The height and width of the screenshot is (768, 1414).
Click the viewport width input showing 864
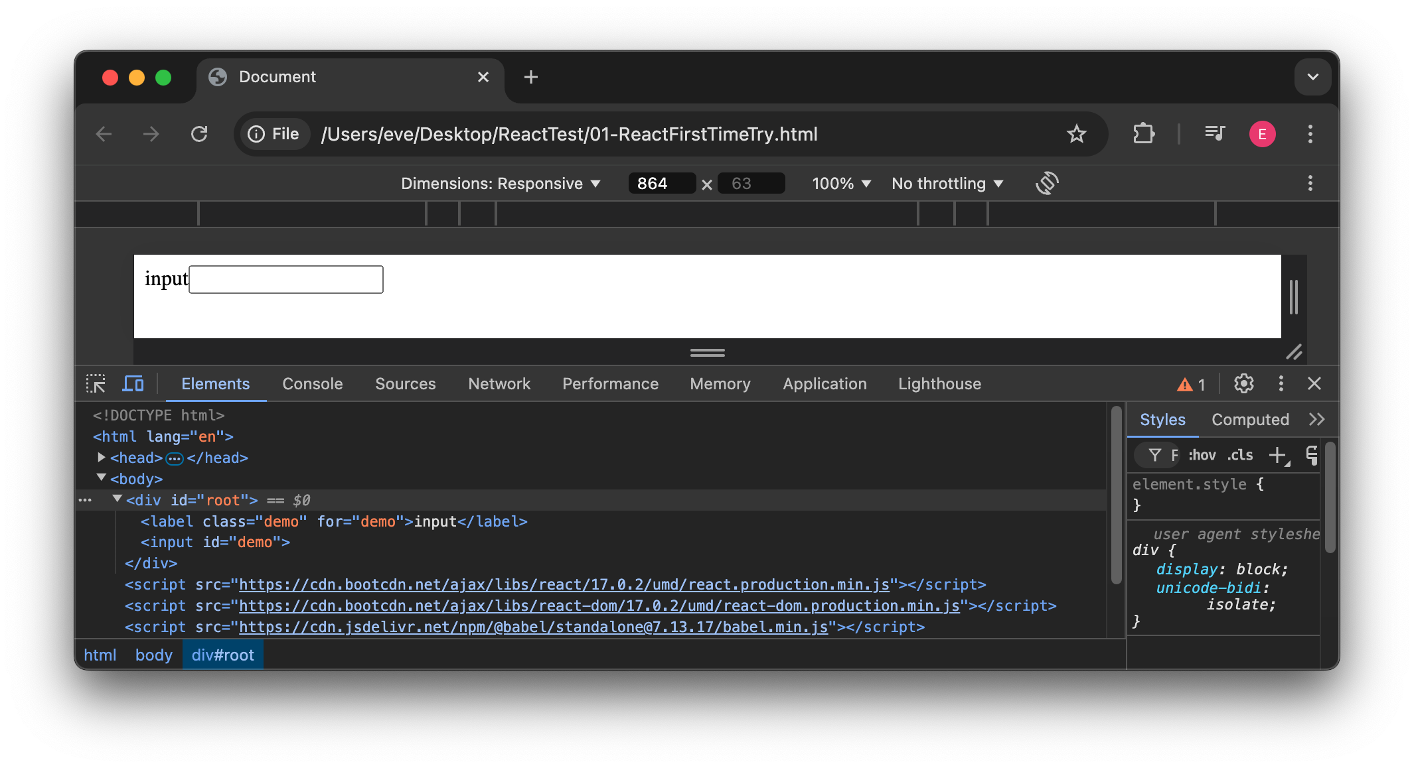pyautogui.click(x=661, y=183)
